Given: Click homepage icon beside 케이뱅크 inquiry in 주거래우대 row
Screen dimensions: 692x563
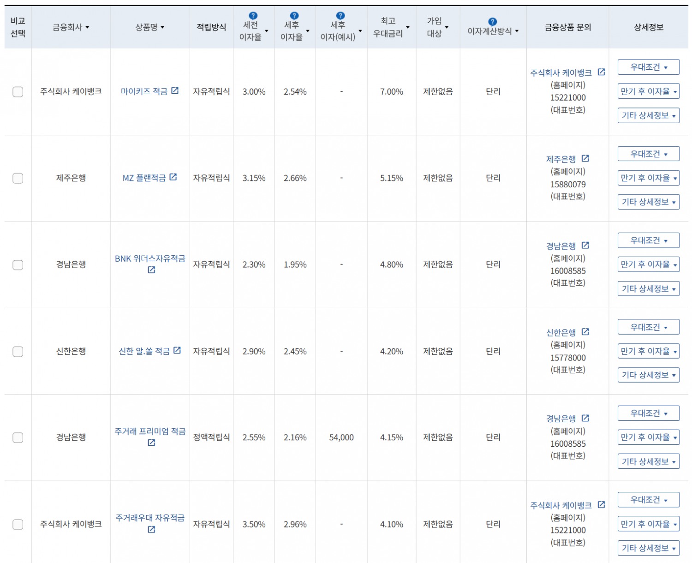Looking at the screenshot, I should [601, 504].
